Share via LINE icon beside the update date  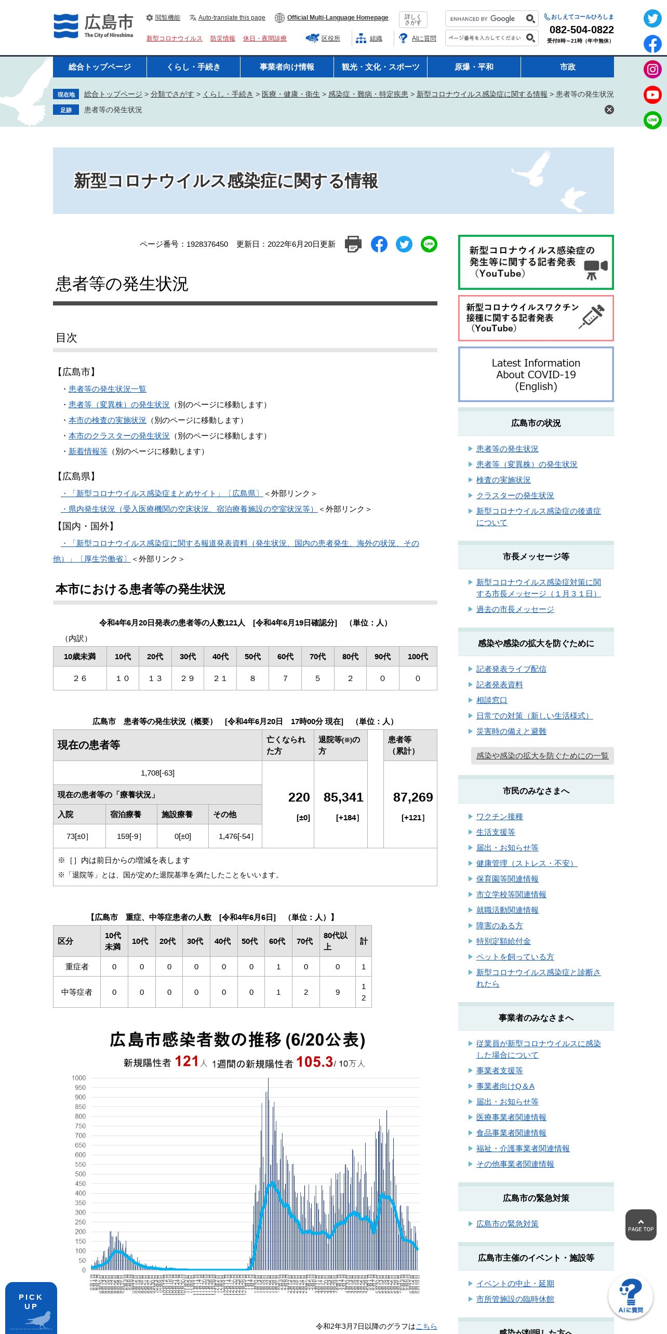coord(429,244)
